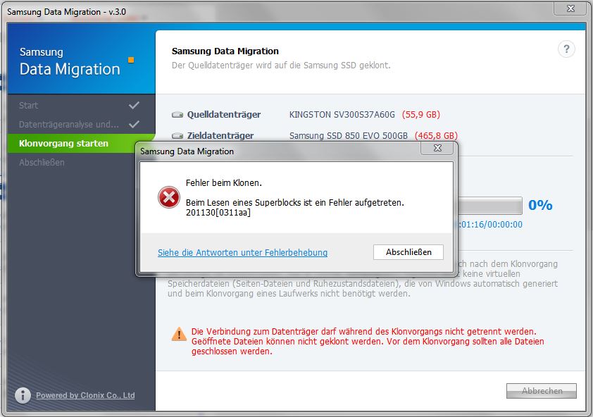Click the cloning progress bar
Viewport: 593px width, 417px height.
tap(490, 206)
